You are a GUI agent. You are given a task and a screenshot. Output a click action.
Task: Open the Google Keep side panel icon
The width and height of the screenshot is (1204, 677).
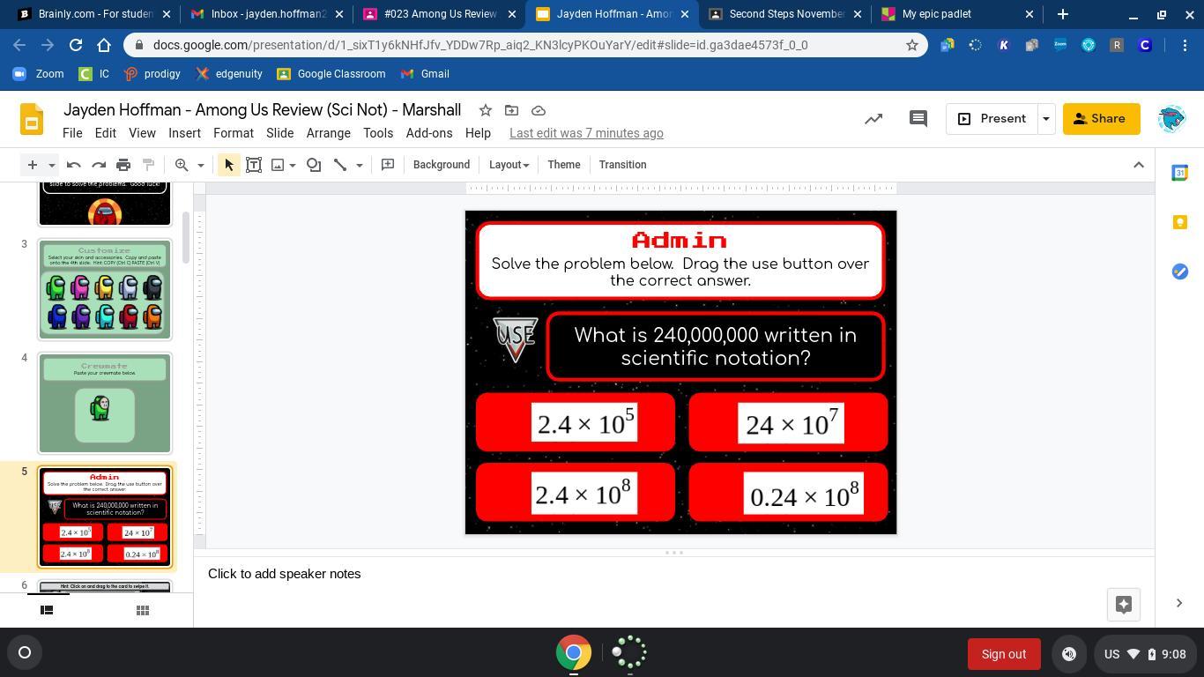point(1180,222)
